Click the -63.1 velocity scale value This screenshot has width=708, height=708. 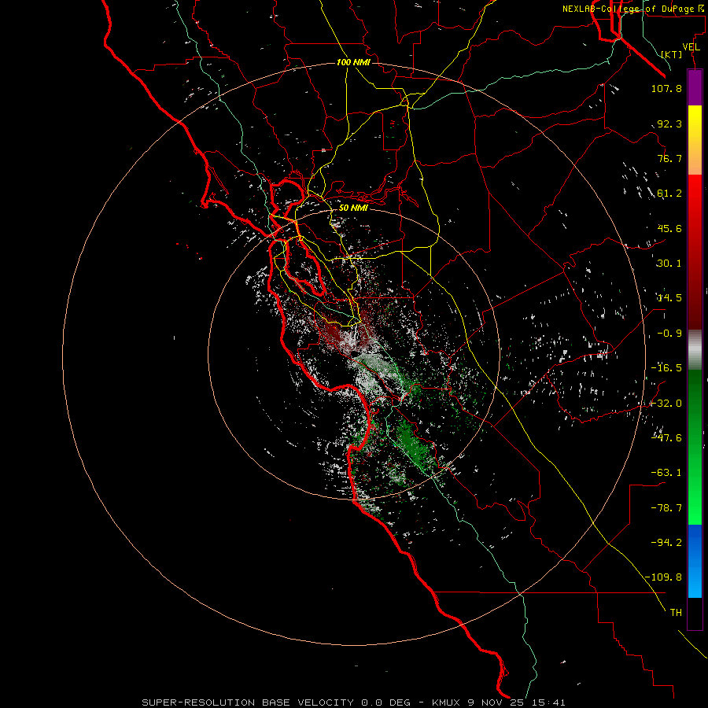[x=666, y=473]
